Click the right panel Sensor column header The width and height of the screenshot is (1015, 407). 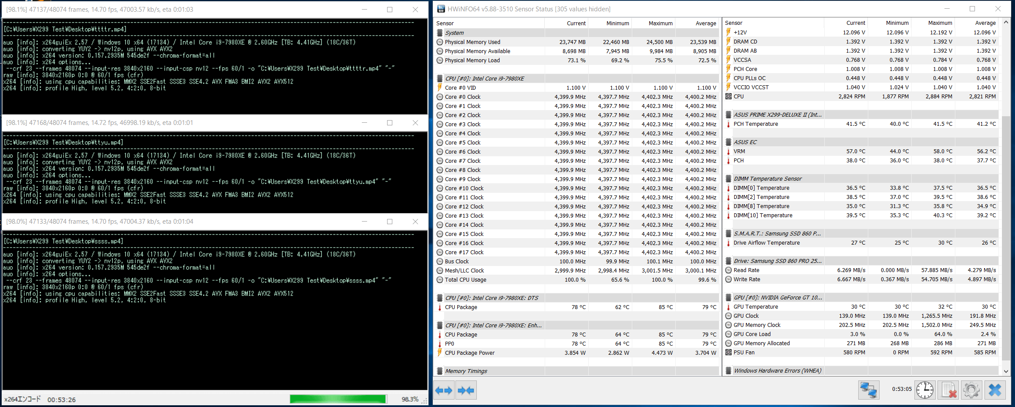773,23
